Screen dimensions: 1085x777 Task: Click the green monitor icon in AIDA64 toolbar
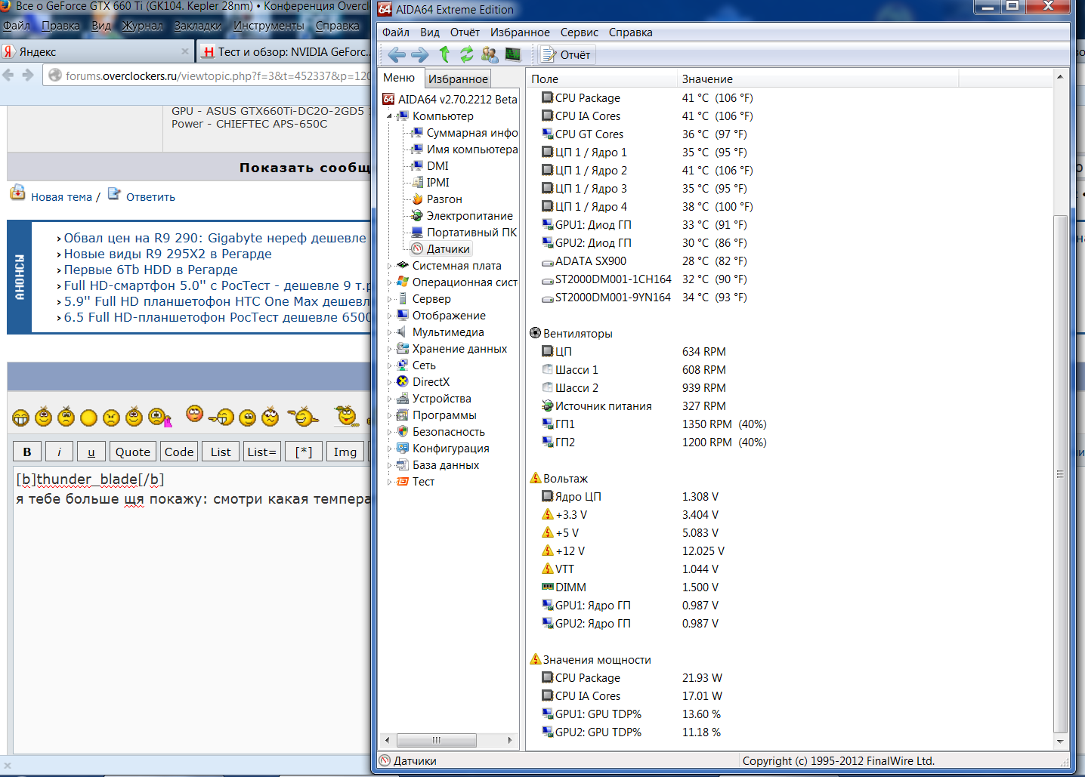click(x=513, y=54)
